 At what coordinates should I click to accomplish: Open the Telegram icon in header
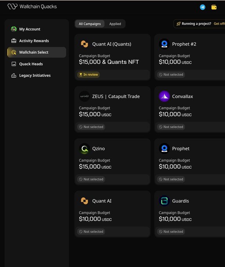[202, 7]
